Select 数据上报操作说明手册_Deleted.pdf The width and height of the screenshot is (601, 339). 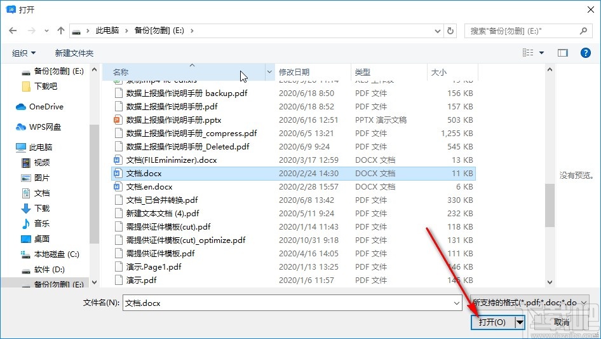coord(187,147)
